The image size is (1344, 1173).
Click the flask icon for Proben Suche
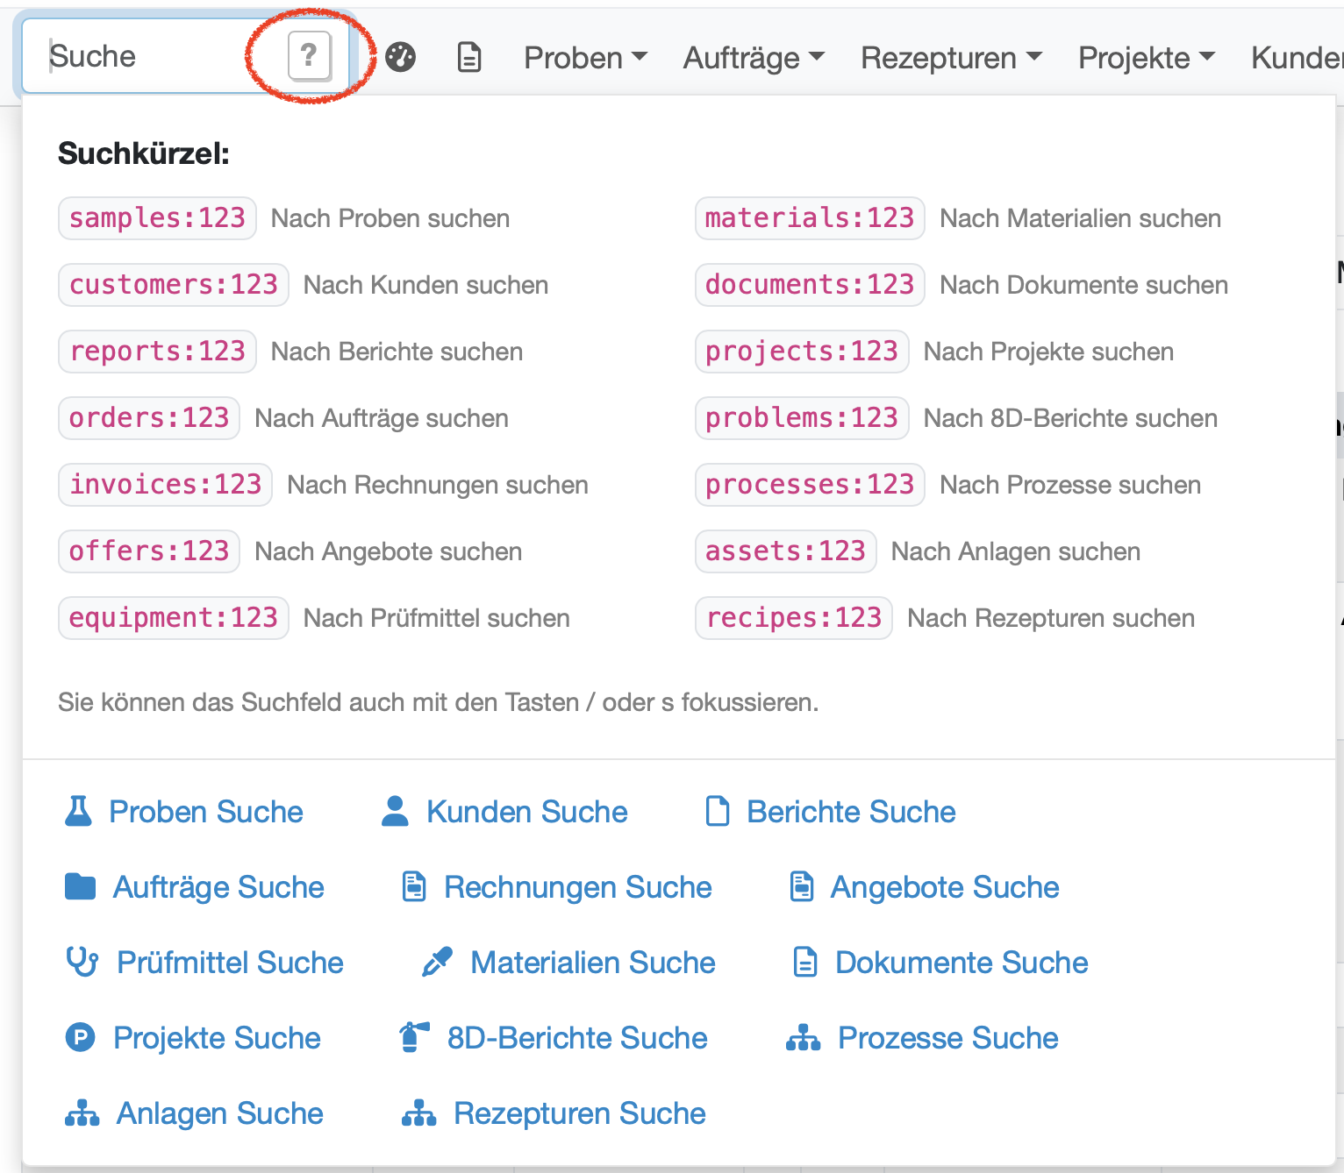[78, 811]
